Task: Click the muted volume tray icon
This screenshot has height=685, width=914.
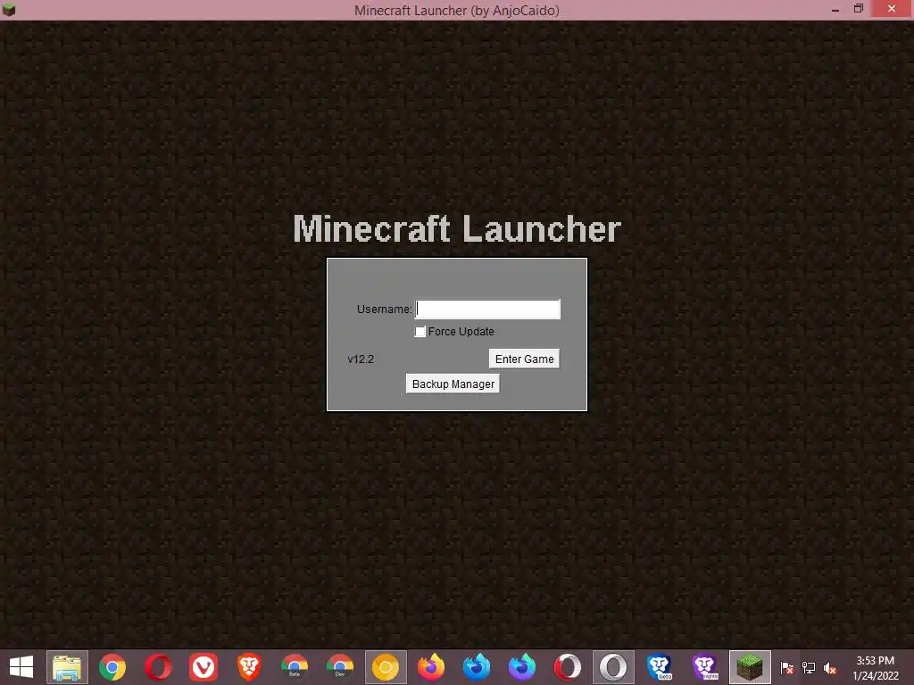Action: [830, 668]
